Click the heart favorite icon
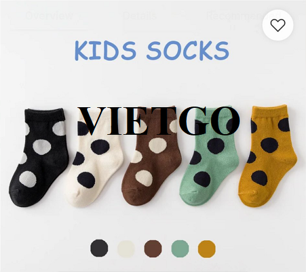This screenshot has height=272, width=306. [278, 25]
